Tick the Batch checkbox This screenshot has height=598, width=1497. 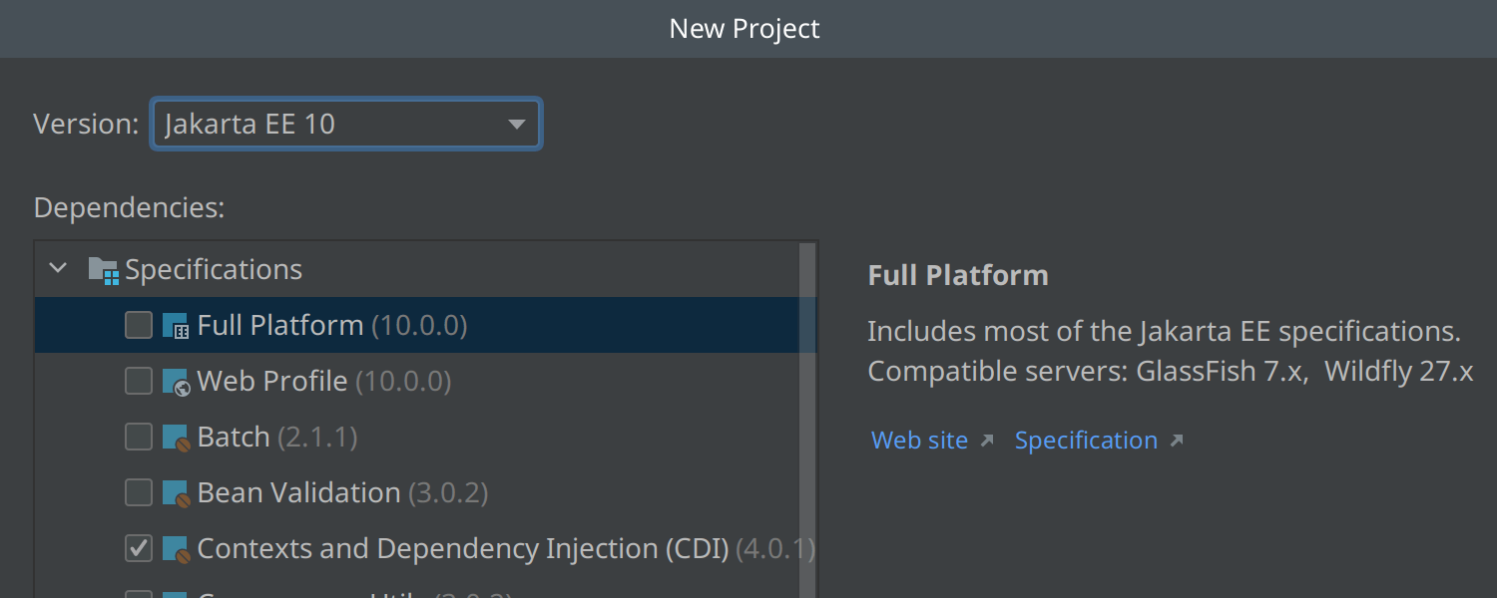pos(139,437)
